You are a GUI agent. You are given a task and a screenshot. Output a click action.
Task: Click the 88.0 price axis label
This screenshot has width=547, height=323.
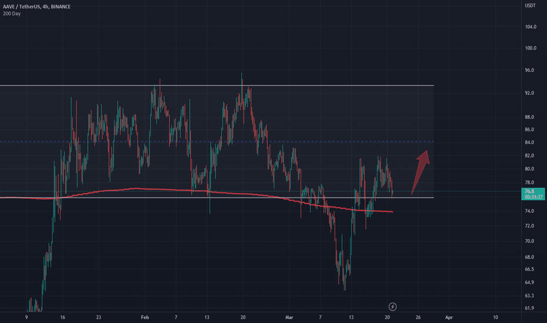pos(529,117)
